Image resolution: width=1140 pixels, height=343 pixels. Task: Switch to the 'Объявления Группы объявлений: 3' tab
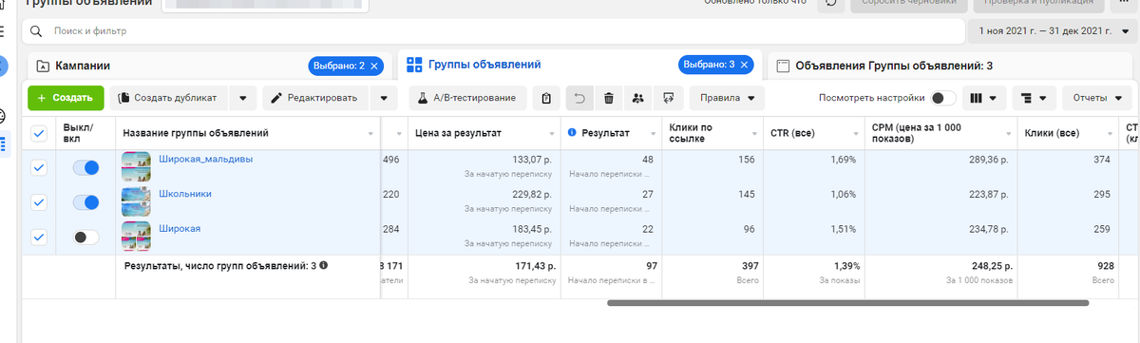click(x=950, y=66)
